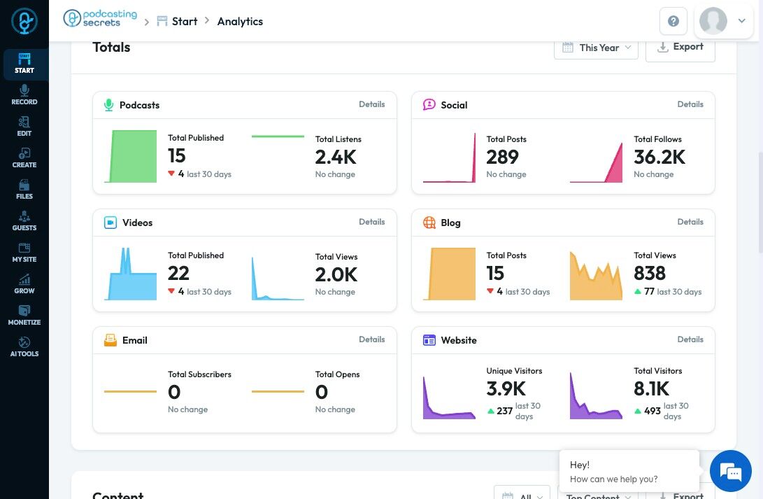The height and width of the screenshot is (499, 763).
Task: Open Files in the sidebar
Action: (24, 190)
